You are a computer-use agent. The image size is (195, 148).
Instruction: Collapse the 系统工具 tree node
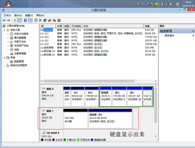[4, 30]
